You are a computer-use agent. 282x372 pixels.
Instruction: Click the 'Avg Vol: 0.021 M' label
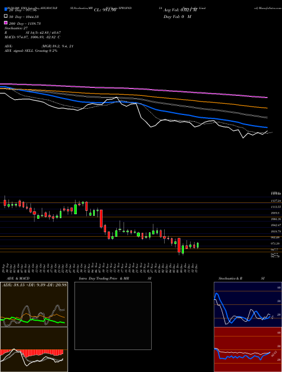click(x=180, y=10)
